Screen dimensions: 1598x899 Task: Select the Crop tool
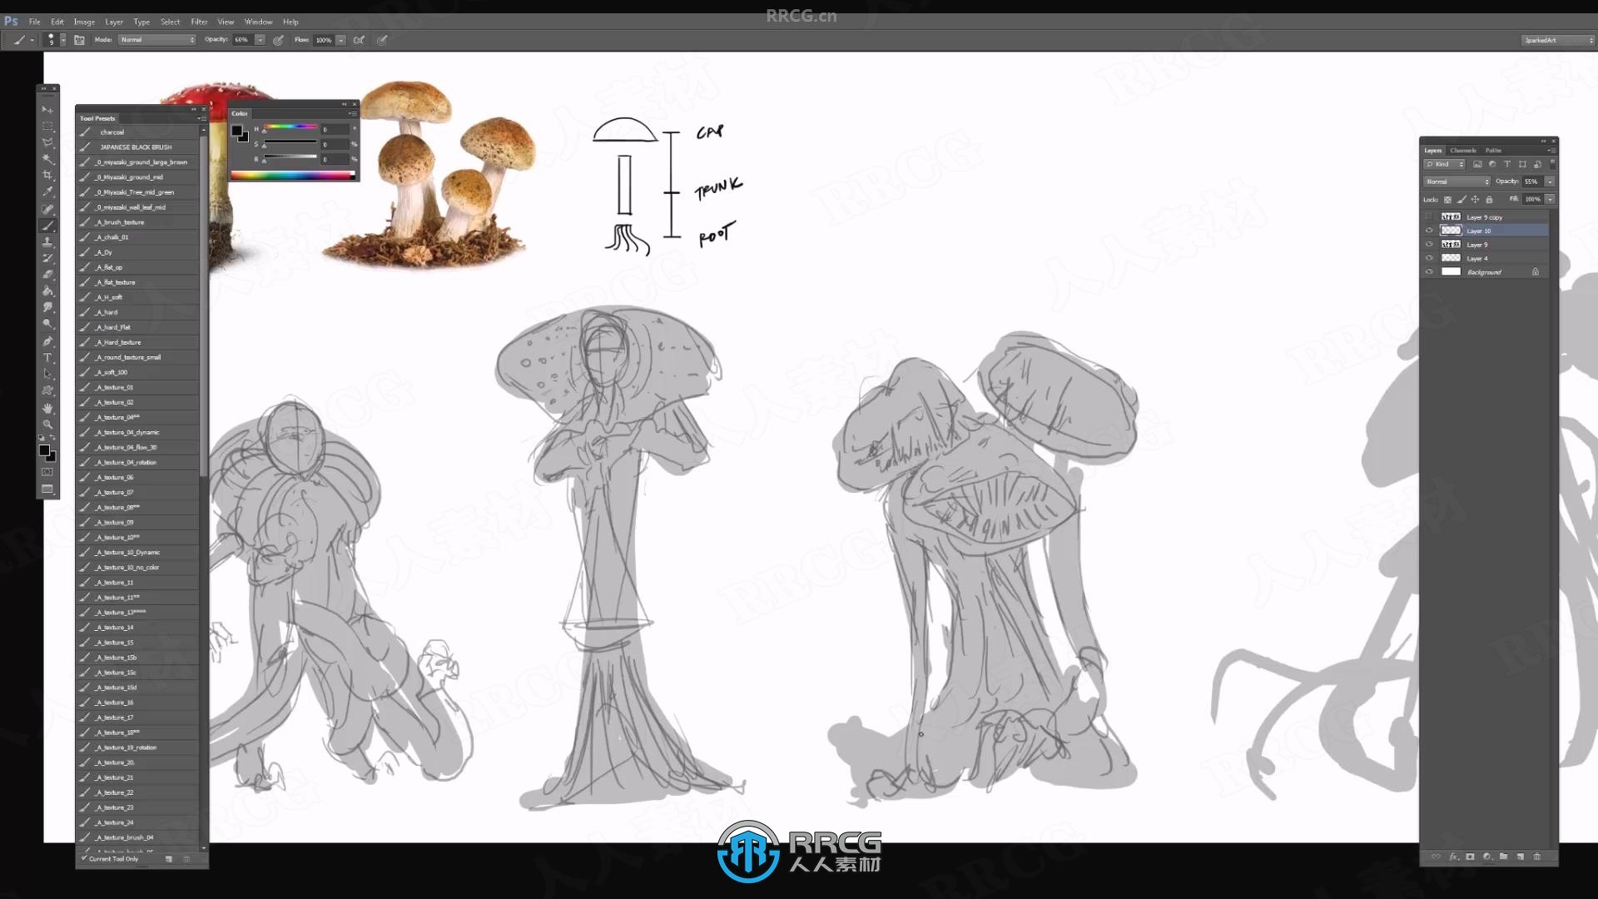tap(47, 176)
